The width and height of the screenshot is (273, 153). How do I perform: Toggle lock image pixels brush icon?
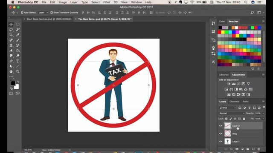pyautogui.click(x=231, y=119)
